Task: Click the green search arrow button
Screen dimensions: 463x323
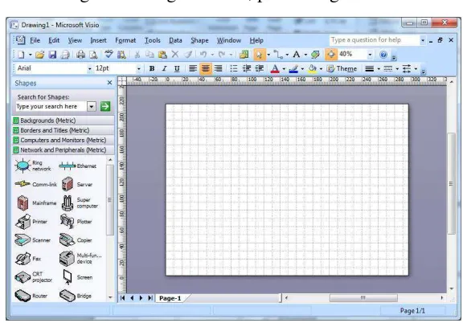Action: [x=105, y=106]
